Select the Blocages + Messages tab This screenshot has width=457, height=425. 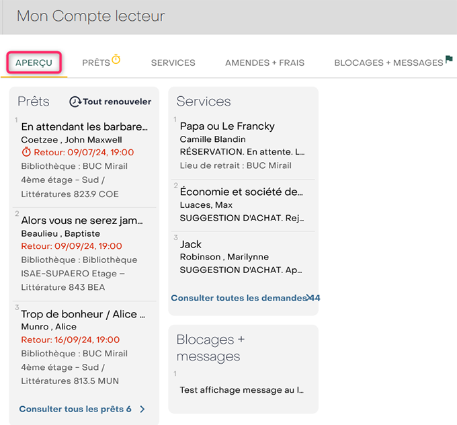click(388, 63)
